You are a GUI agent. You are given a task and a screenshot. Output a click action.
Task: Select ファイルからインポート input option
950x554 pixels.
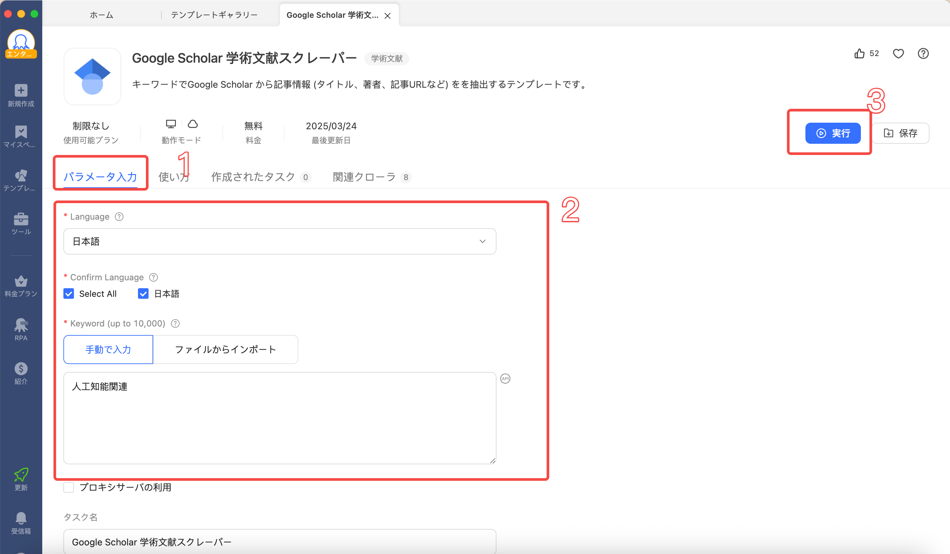225,350
